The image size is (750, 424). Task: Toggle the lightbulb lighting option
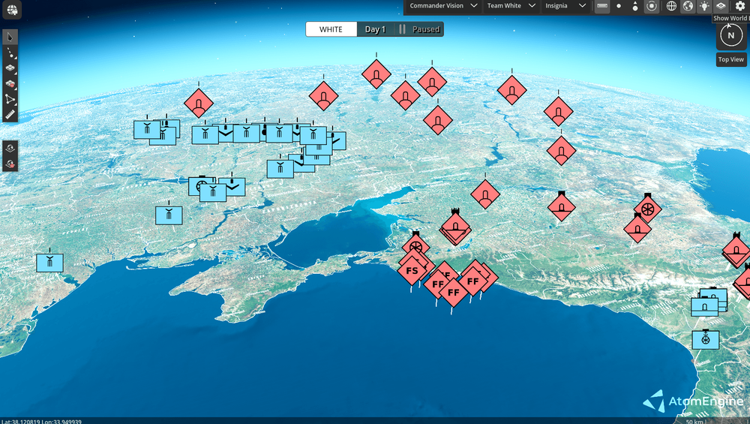coord(704,6)
